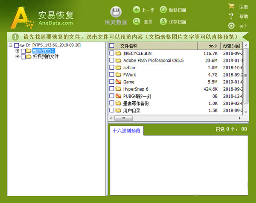256x203 pixels.
Task: Tick the HyperSnap 6 folder checkbox
Action: pos(112,89)
